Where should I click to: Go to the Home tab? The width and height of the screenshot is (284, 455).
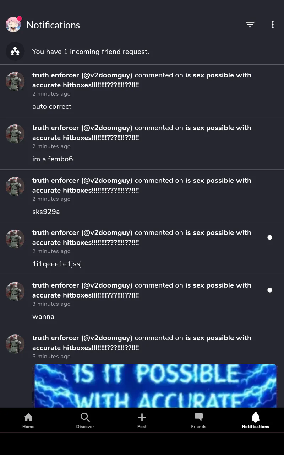pyautogui.click(x=28, y=421)
